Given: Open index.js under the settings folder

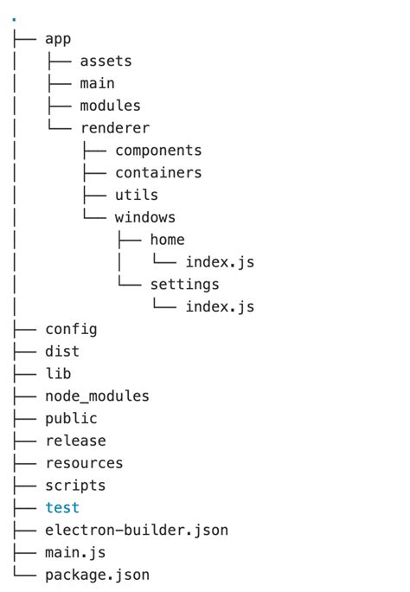Looking at the screenshot, I should point(220,306).
